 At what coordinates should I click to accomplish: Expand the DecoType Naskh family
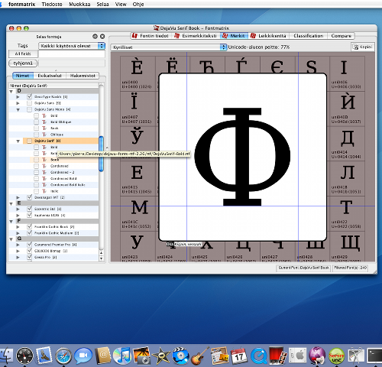(x=18, y=97)
